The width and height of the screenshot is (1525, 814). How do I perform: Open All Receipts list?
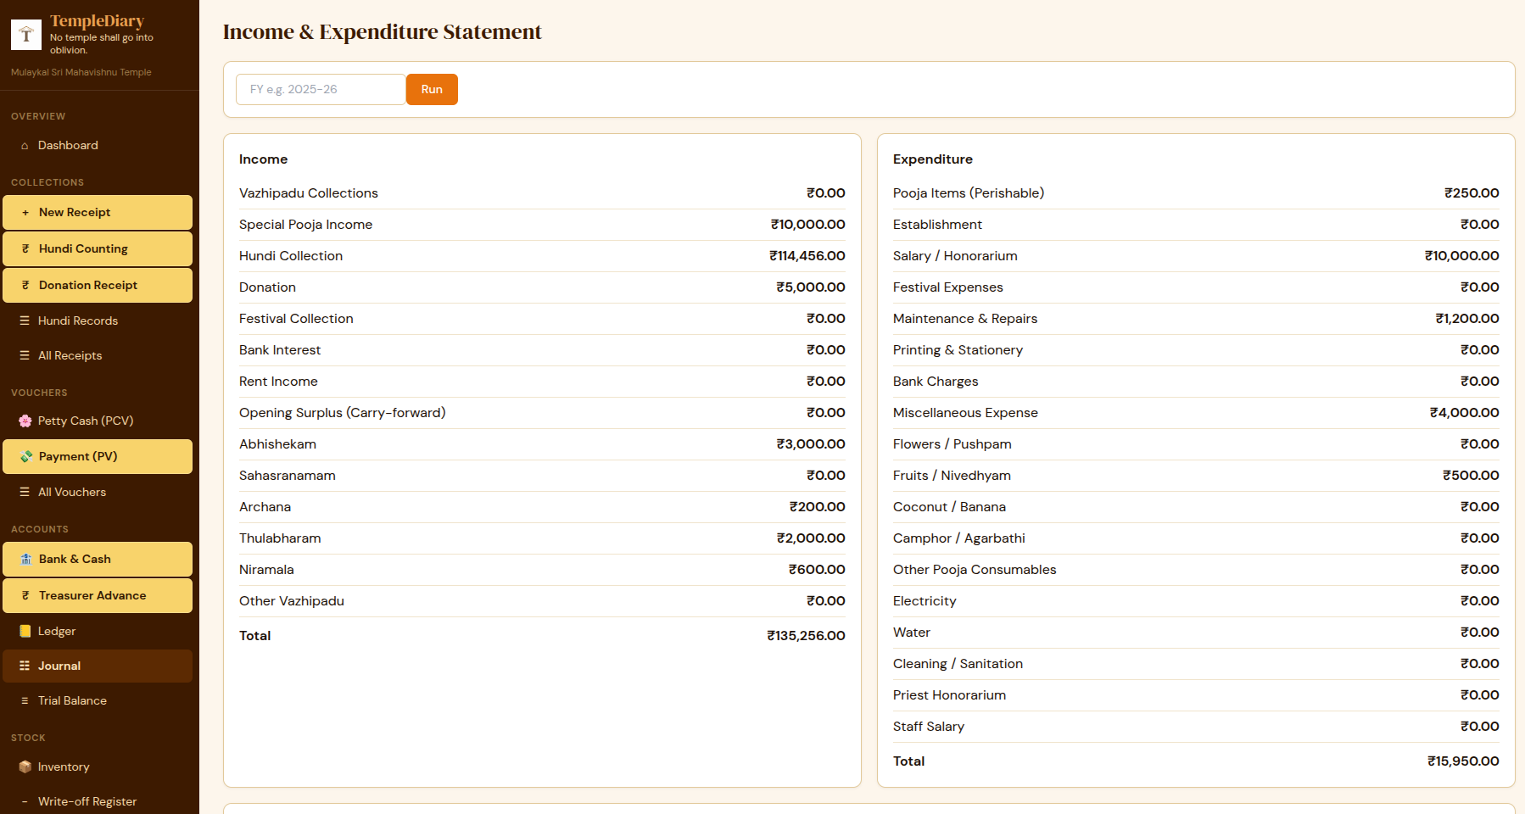coord(98,355)
